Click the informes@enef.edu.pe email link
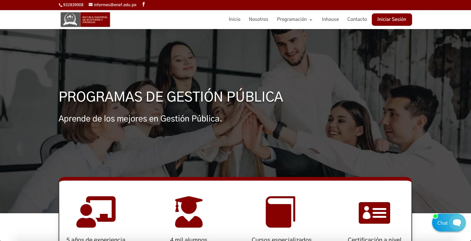471x241 pixels. pyautogui.click(x=115, y=5)
